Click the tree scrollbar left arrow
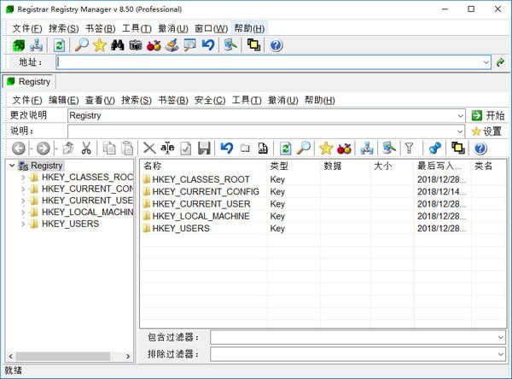This screenshot has width=512, height=379. pyautogui.click(x=10, y=356)
